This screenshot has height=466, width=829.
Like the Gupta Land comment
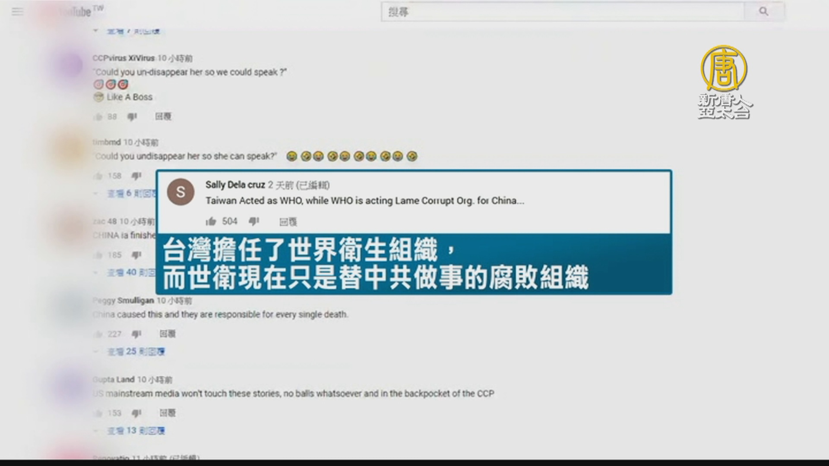pyautogui.click(x=98, y=413)
